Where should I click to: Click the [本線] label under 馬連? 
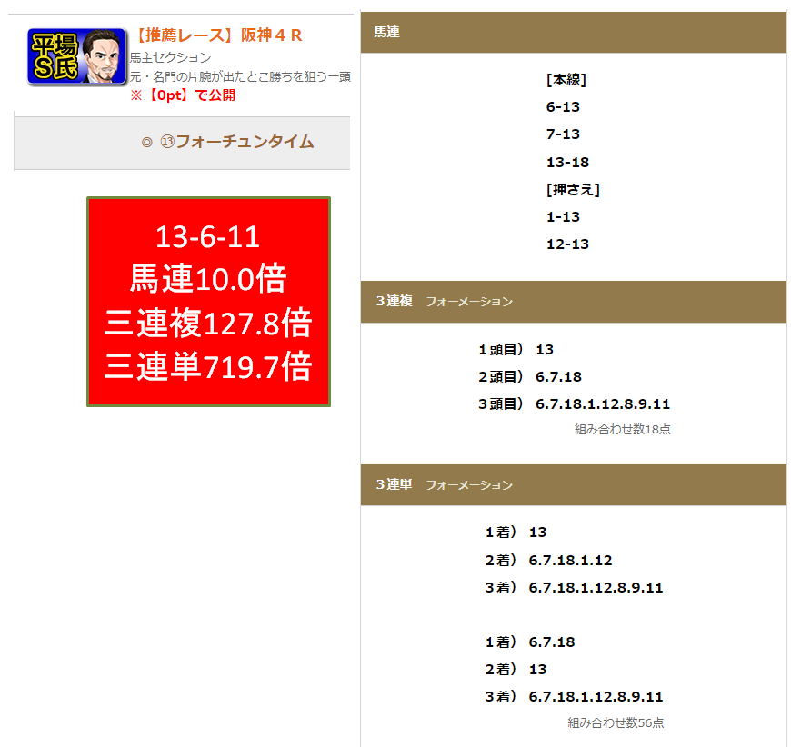[x=566, y=79]
